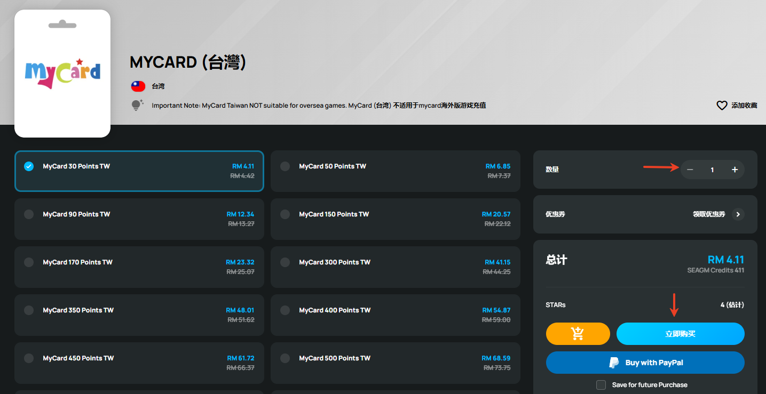Select MyCard 300 Points TW option
This screenshot has width=766, height=394.
[396, 267]
